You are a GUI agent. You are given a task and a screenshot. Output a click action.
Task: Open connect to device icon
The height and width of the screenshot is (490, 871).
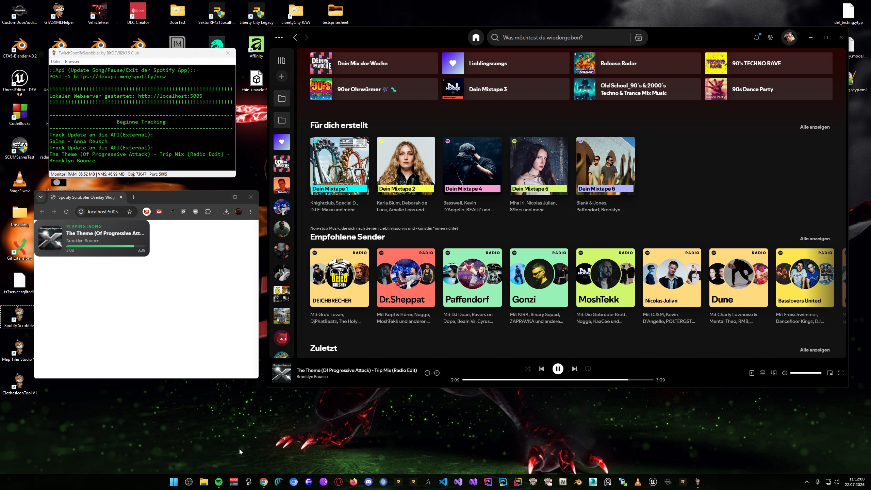(x=774, y=373)
